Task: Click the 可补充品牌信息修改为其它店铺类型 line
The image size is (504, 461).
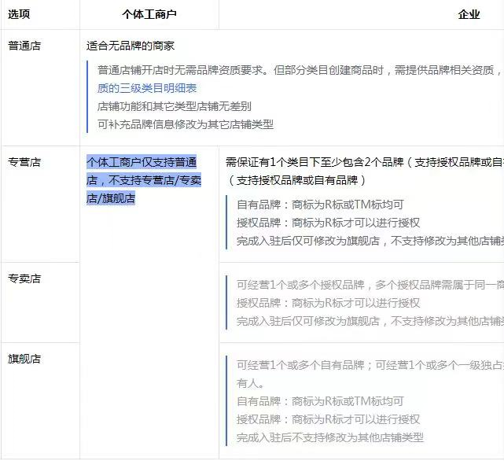Action: tap(186, 124)
